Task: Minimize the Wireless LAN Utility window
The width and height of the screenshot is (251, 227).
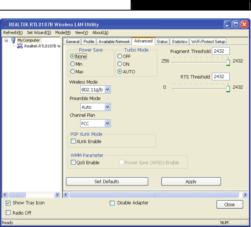Action: [x=227, y=24]
